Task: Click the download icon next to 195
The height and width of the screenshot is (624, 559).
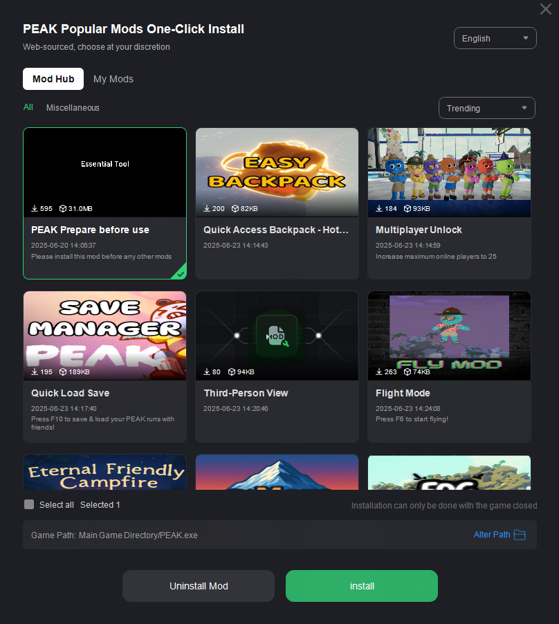Action: (35, 371)
